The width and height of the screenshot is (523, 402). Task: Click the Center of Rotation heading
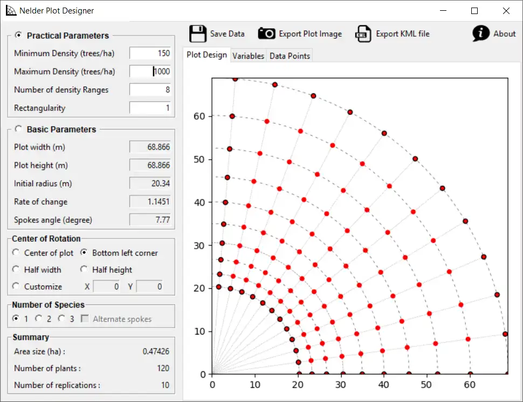pos(46,239)
